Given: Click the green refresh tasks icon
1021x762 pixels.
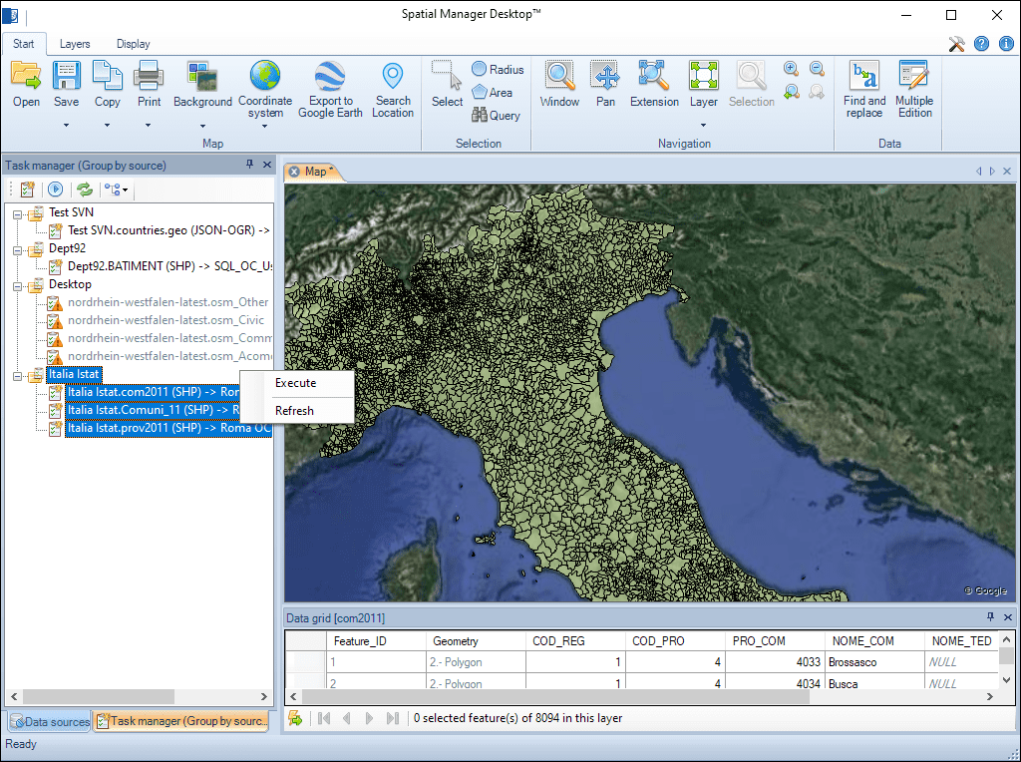Looking at the screenshot, I should coord(84,190).
